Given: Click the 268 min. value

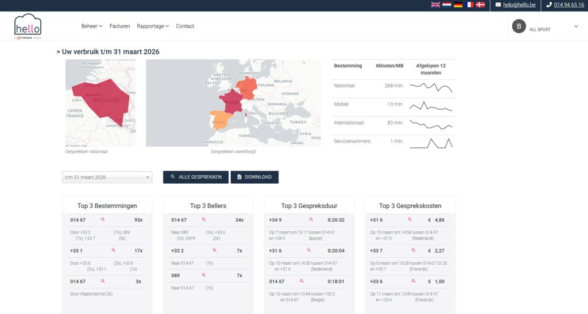Looking at the screenshot, I should (394, 86).
